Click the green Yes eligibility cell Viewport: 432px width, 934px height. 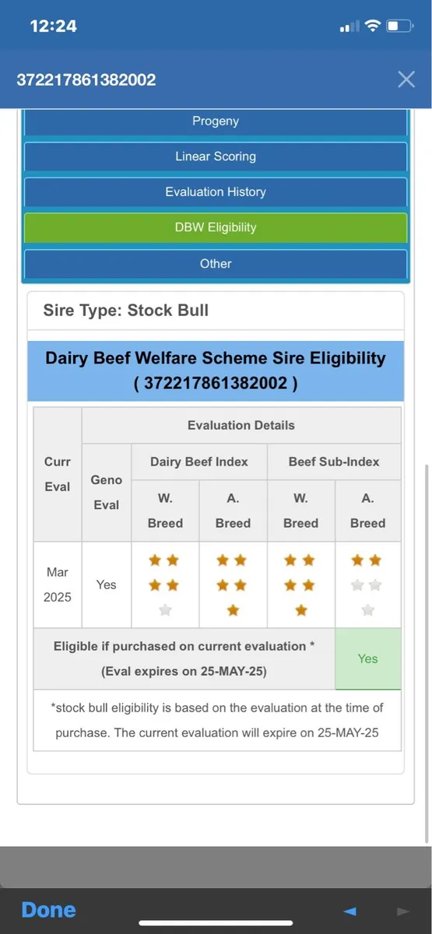tap(367, 658)
